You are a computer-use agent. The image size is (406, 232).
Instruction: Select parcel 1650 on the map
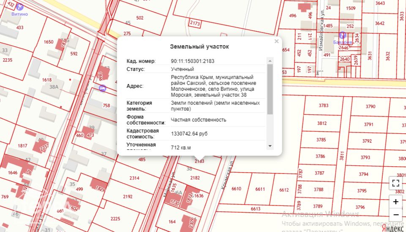click(49, 42)
